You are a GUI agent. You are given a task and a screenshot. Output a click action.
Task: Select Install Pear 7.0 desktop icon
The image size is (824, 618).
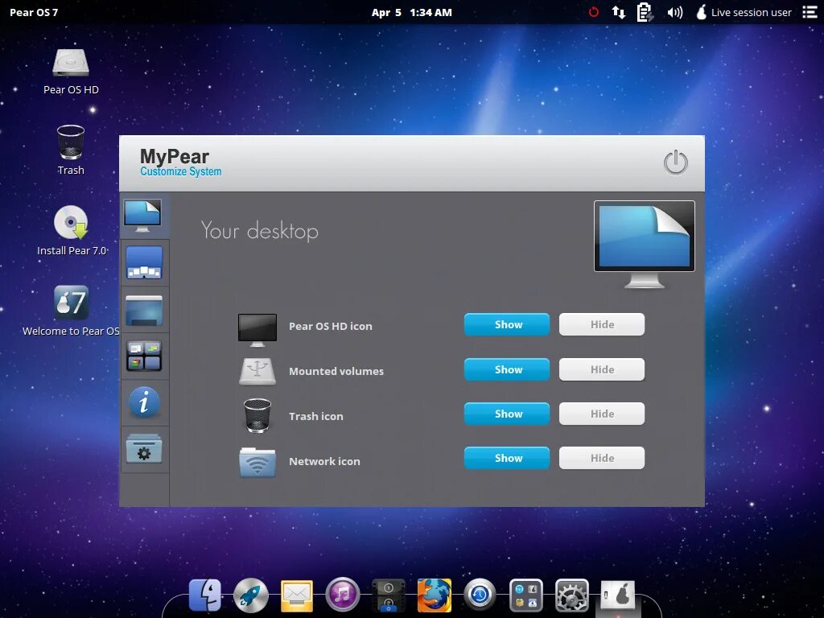(72, 231)
